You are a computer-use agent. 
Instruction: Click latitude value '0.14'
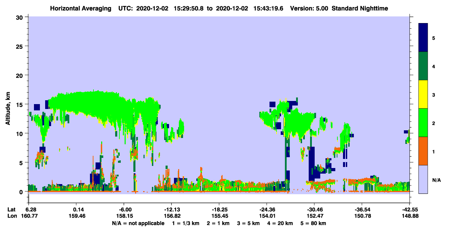point(78,210)
